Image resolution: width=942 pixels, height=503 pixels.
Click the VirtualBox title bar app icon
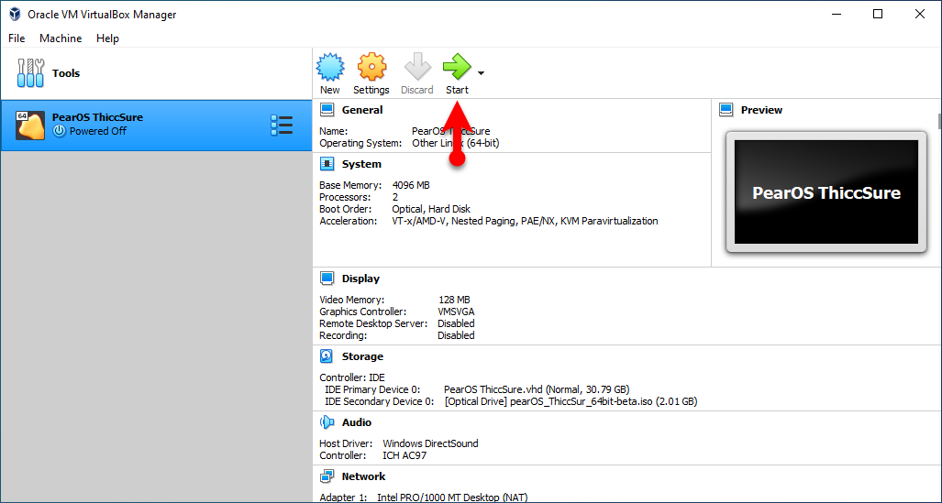coord(15,14)
